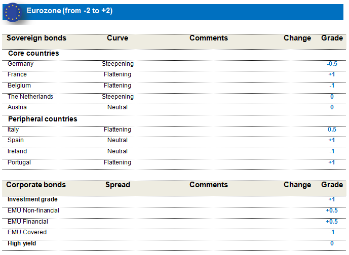Select the France row label

tap(17, 74)
